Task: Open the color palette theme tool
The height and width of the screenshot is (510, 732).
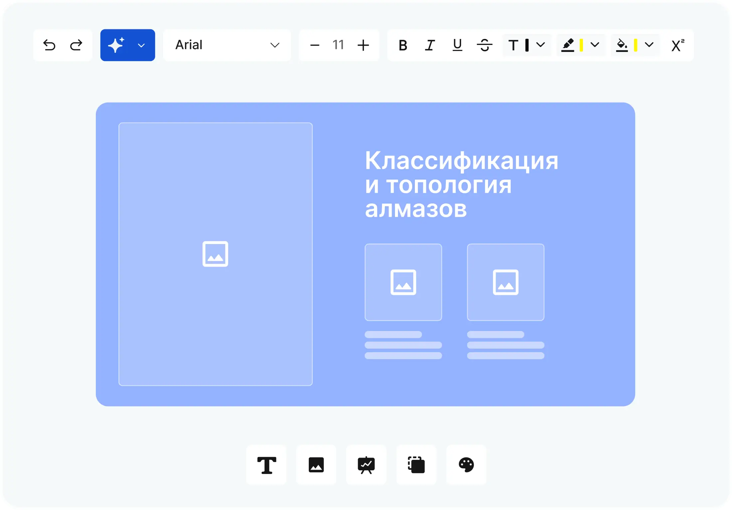Action: point(466,465)
